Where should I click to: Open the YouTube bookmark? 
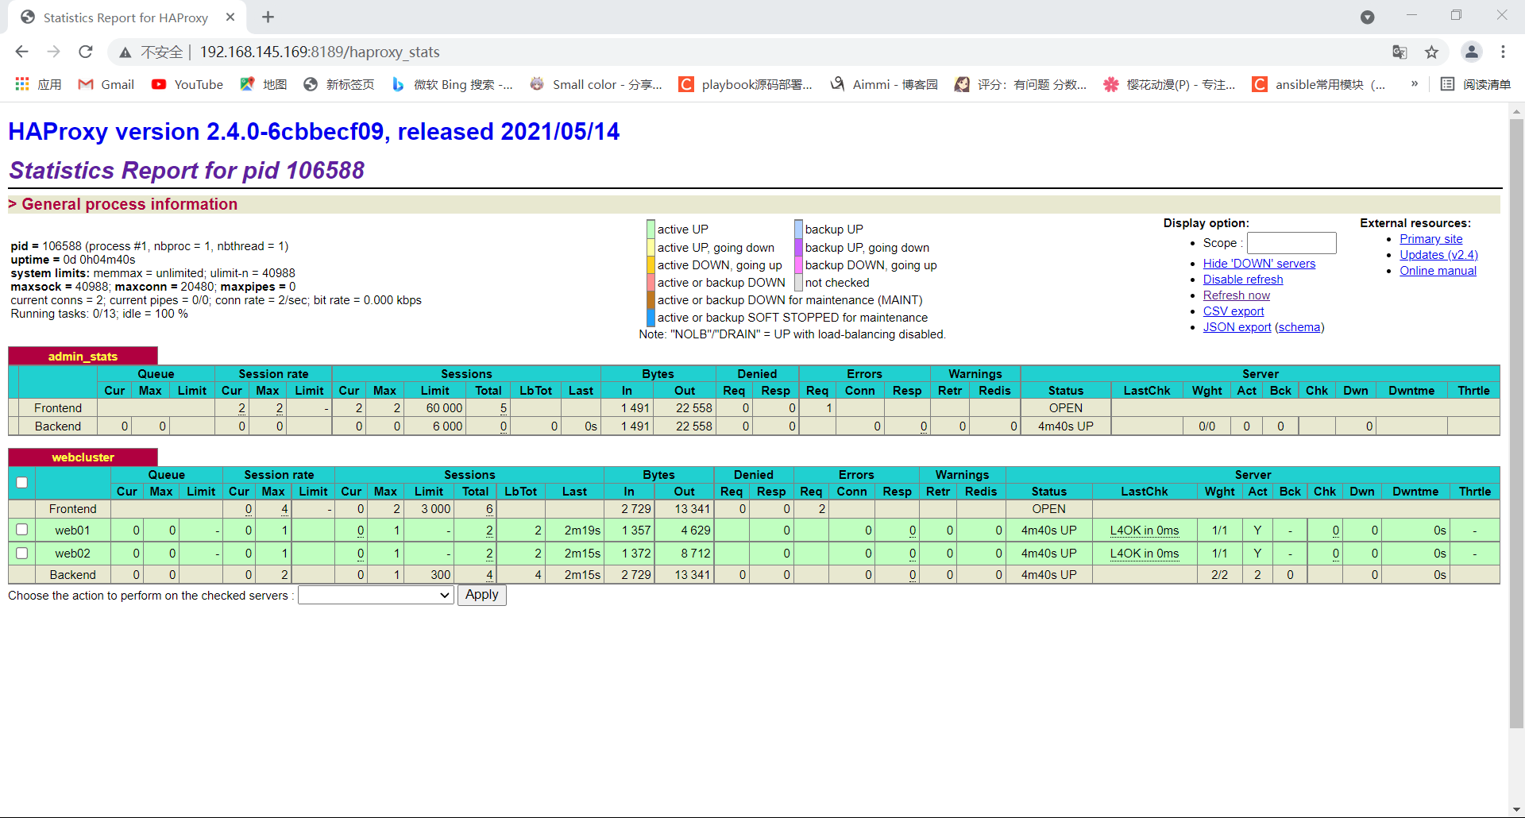click(x=187, y=84)
